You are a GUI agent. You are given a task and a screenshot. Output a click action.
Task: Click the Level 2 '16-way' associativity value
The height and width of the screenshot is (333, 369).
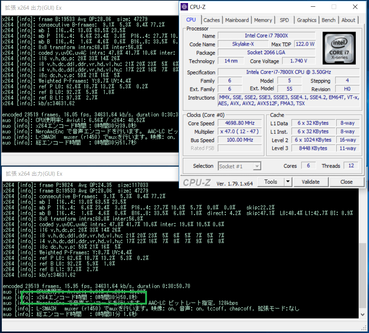click(348, 140)
